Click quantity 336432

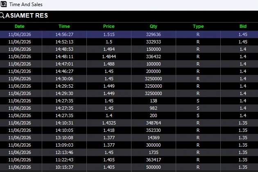[153, 57]
